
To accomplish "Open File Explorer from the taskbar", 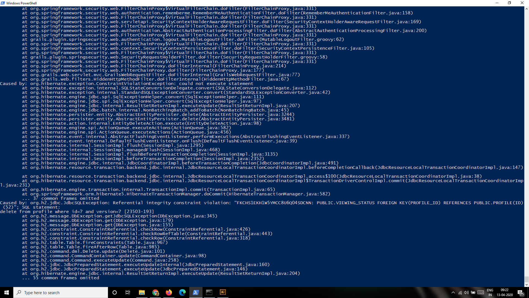I will pos(142,292).
